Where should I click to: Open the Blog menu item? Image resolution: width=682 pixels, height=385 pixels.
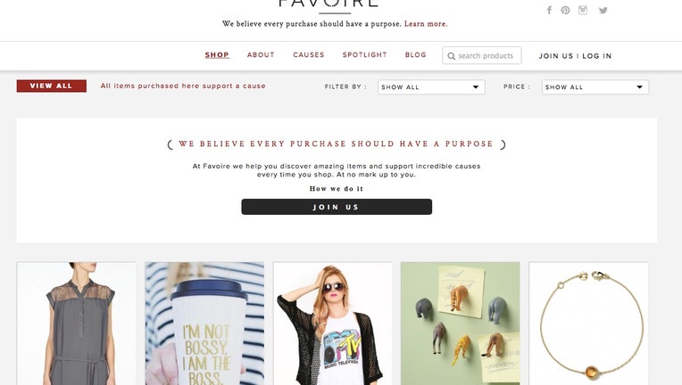(416, 54)
